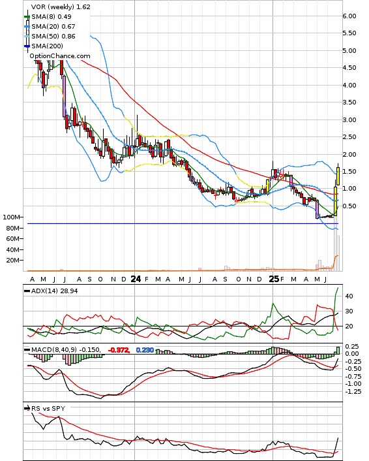Click the 25 year marker on time axis

point(274,279)
